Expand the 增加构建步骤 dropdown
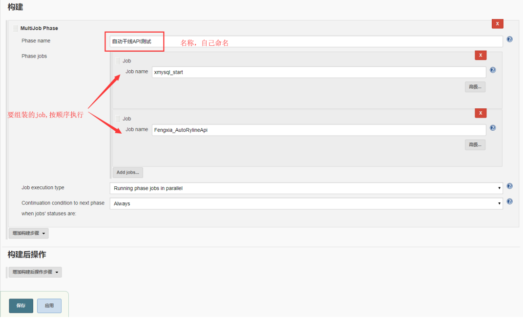This screenshot has height=319, width=523. pos(29,233)
